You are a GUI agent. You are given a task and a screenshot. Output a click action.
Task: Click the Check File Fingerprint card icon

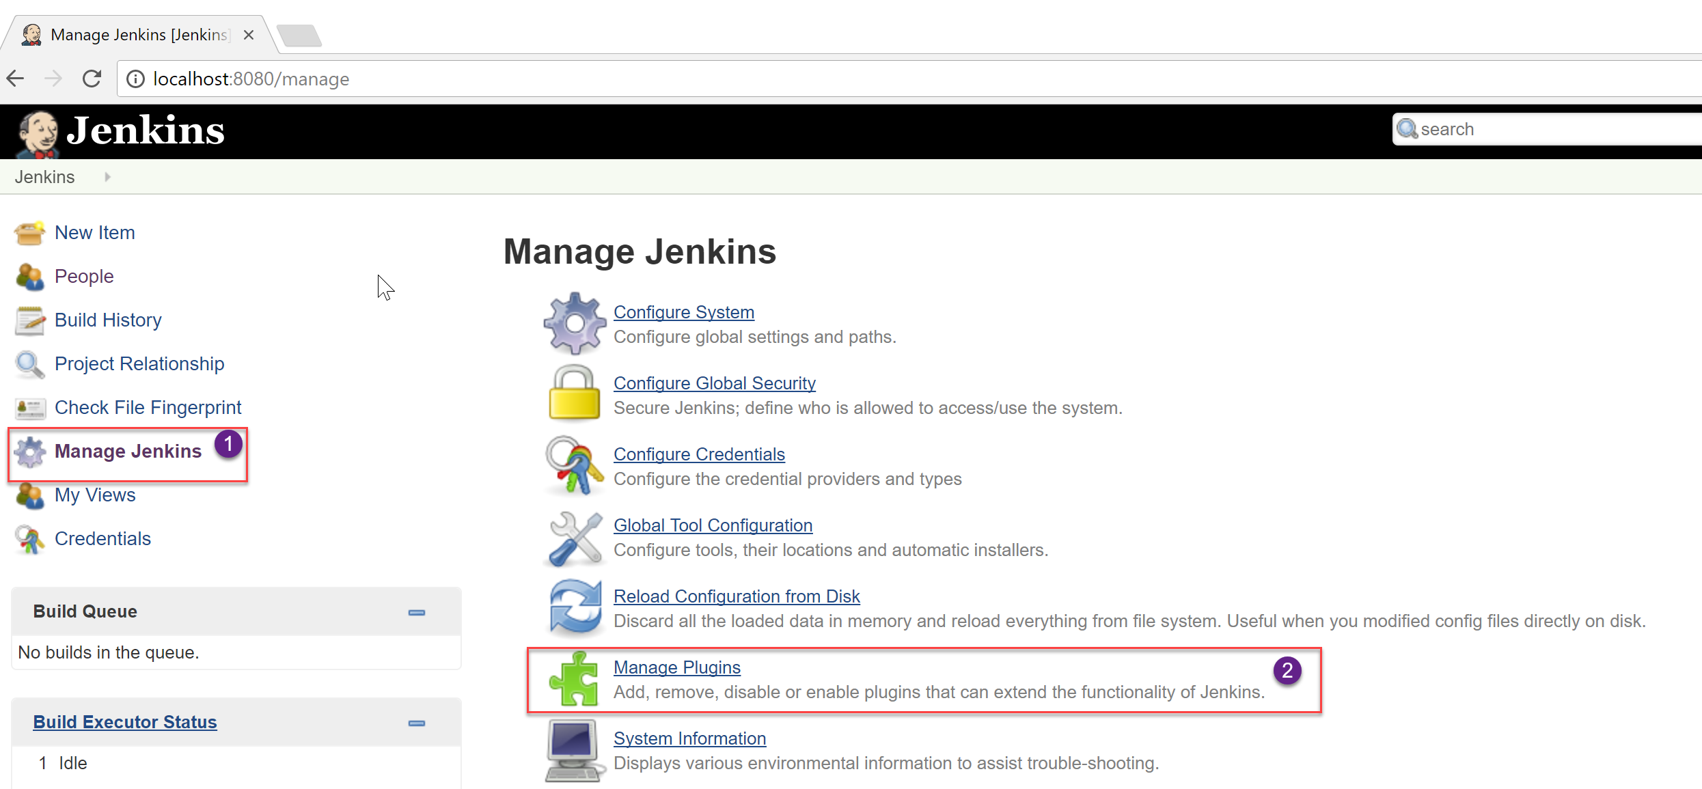pos(29,409)
